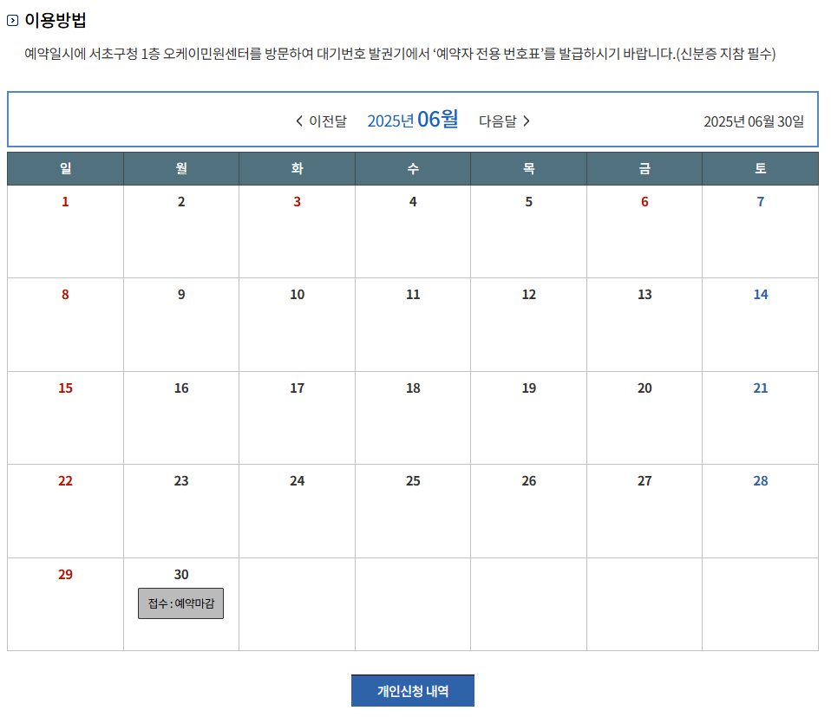The width and height of the screenshot is (831, 717).
Task: Select the 화 column header
Action: click(x=297, y=168)
